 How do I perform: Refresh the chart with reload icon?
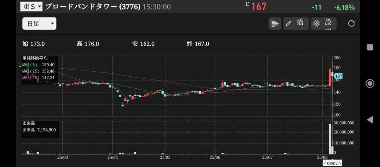tap(351, 23)
